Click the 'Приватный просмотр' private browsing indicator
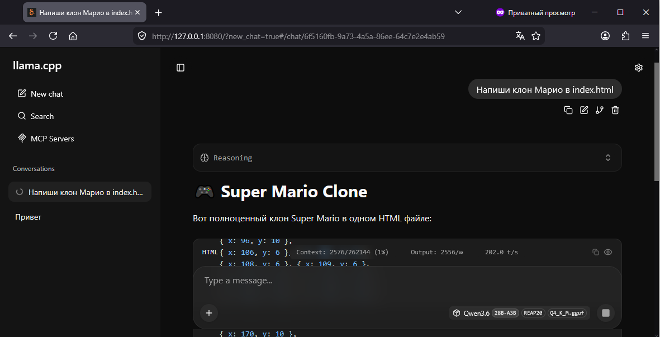Image resolution: width=660 pixels, height=337 pixels. [535, 13]
